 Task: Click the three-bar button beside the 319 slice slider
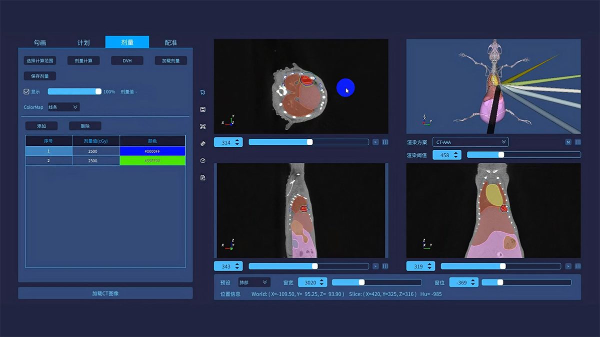pos(577,266)
